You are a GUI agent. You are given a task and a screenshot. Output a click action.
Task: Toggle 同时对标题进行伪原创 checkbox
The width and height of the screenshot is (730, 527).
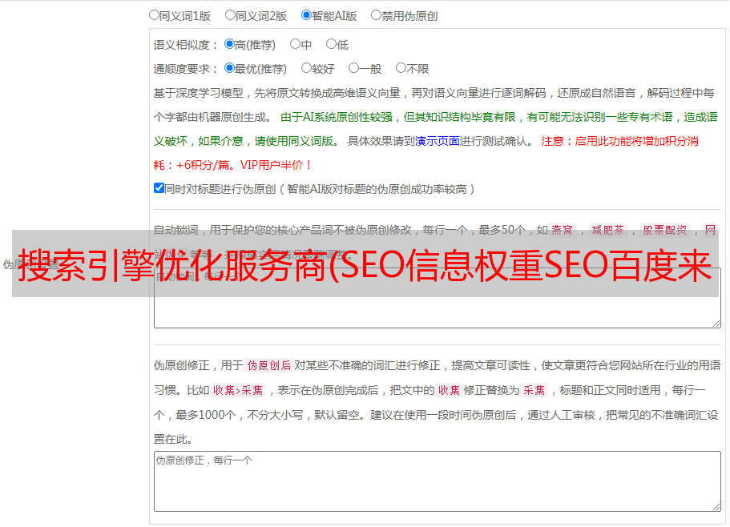(x=159, y=188)
